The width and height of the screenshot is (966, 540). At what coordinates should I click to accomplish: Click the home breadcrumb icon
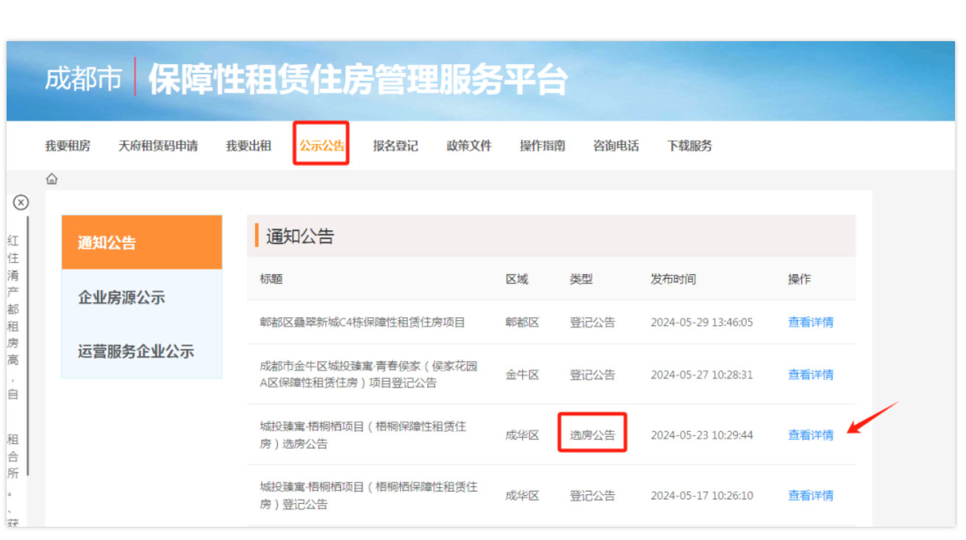[x=51, y=180]
